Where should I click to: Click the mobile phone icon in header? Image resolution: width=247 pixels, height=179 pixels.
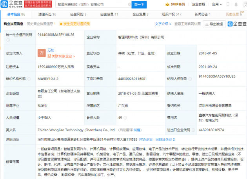tap(228, 4)
